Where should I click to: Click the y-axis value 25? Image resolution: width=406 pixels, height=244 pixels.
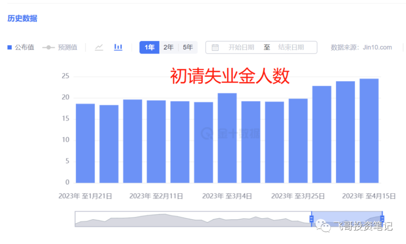65,76
